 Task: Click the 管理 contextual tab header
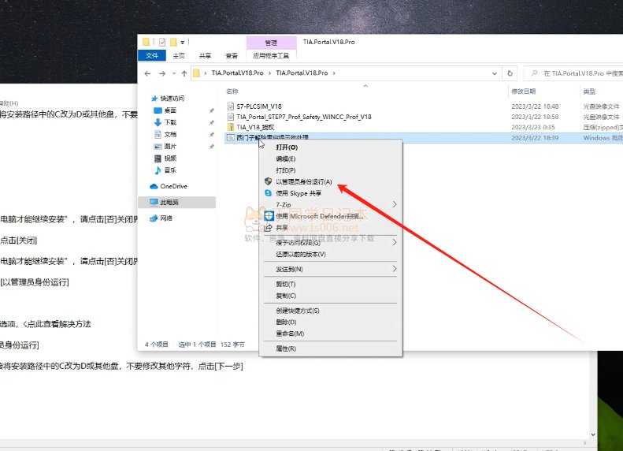point(271,43)
